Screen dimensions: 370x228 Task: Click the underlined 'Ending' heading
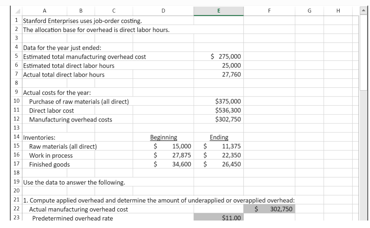point(219,137)
